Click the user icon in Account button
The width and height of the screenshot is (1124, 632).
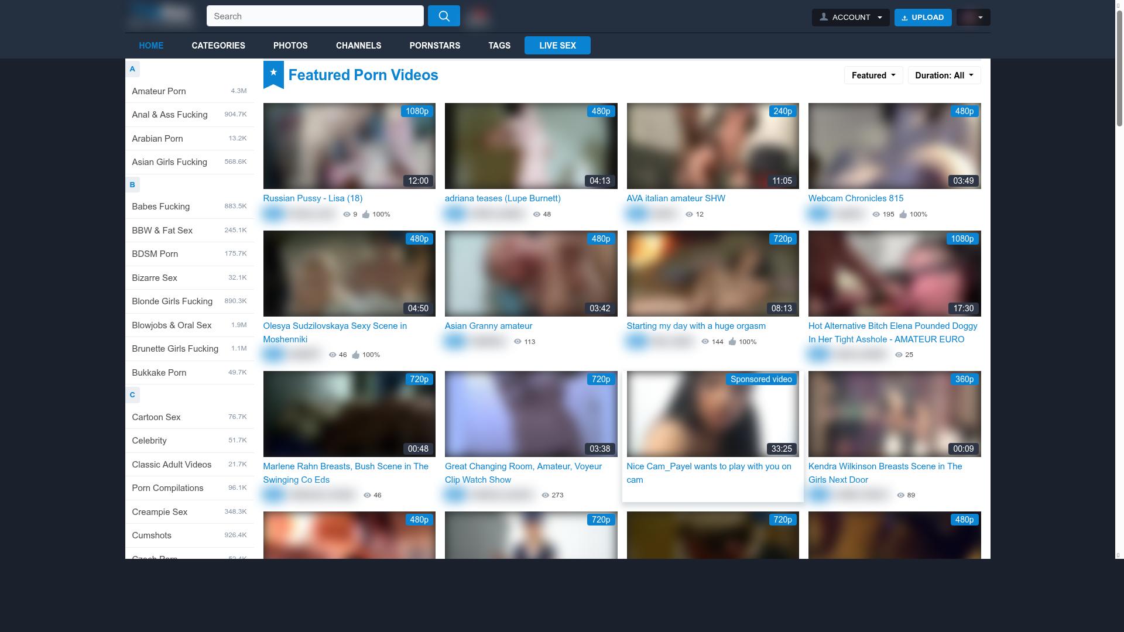(824, 17)
